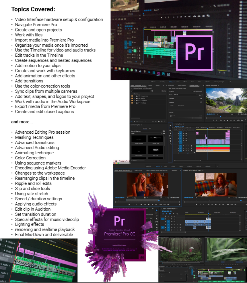
Task: Mute the A1 track in Going Home timeline
Action: click(186, 146)
